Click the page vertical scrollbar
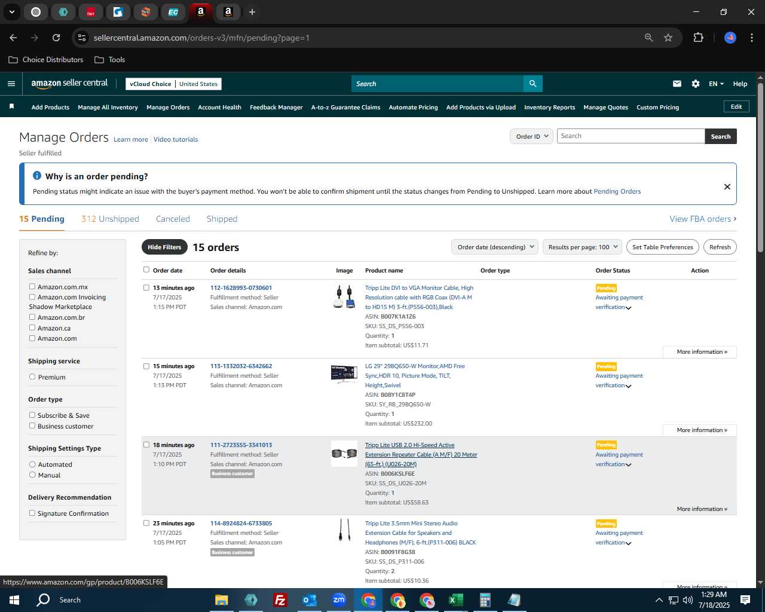Screen dimensions: 765x612 click(x=760, y=167)
